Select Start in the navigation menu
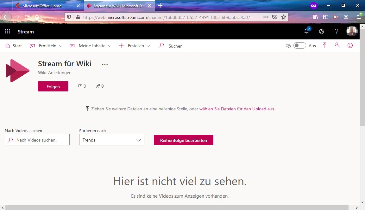This screenshot has width=365, height=210. point(14,46)
